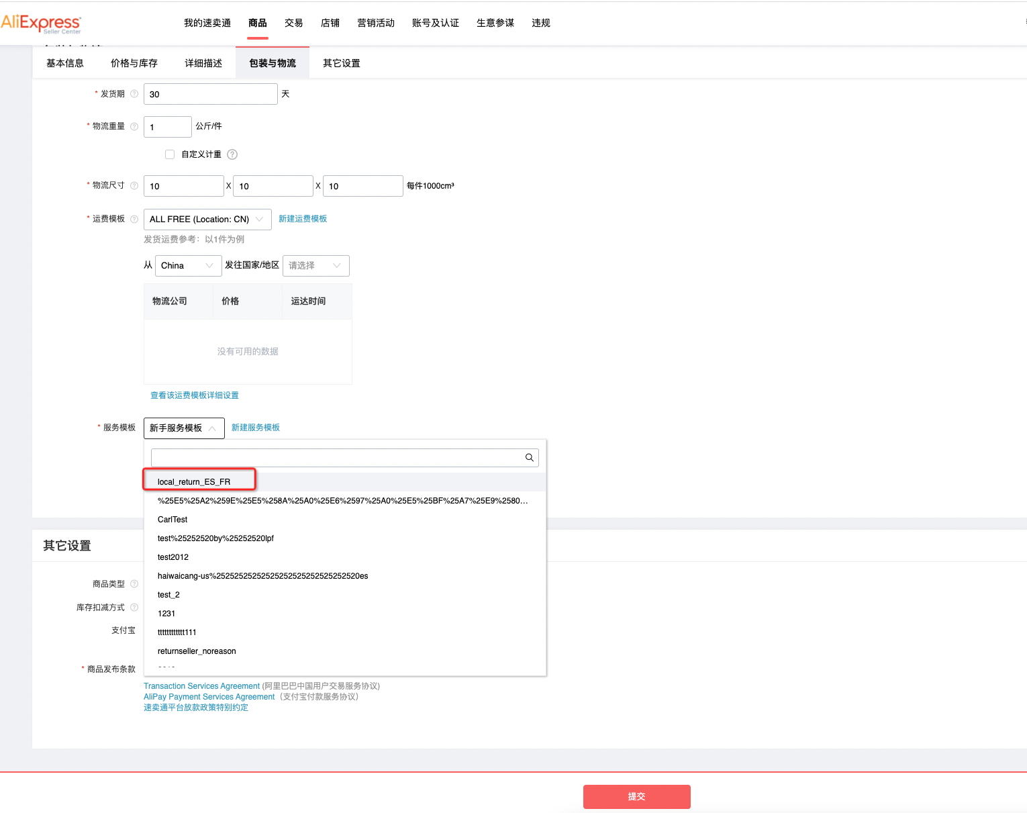The image size is (1027, 813).
Task: Click the second 物流尺寸 dimension field
Action: pyautogui.click(x=273, y=186)
